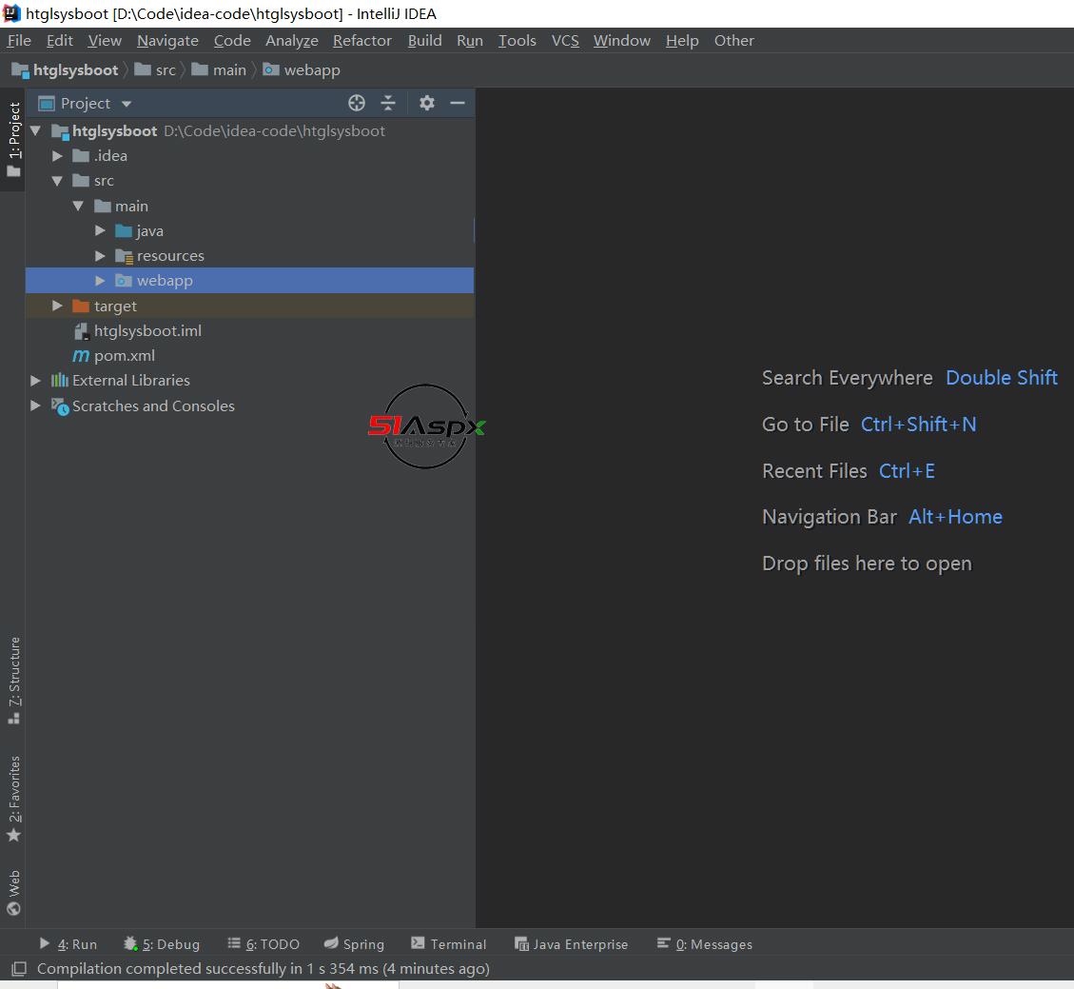Open the 4: Run tool window
This screenshot has width=1074, height=989.
[x=68, y=943]
